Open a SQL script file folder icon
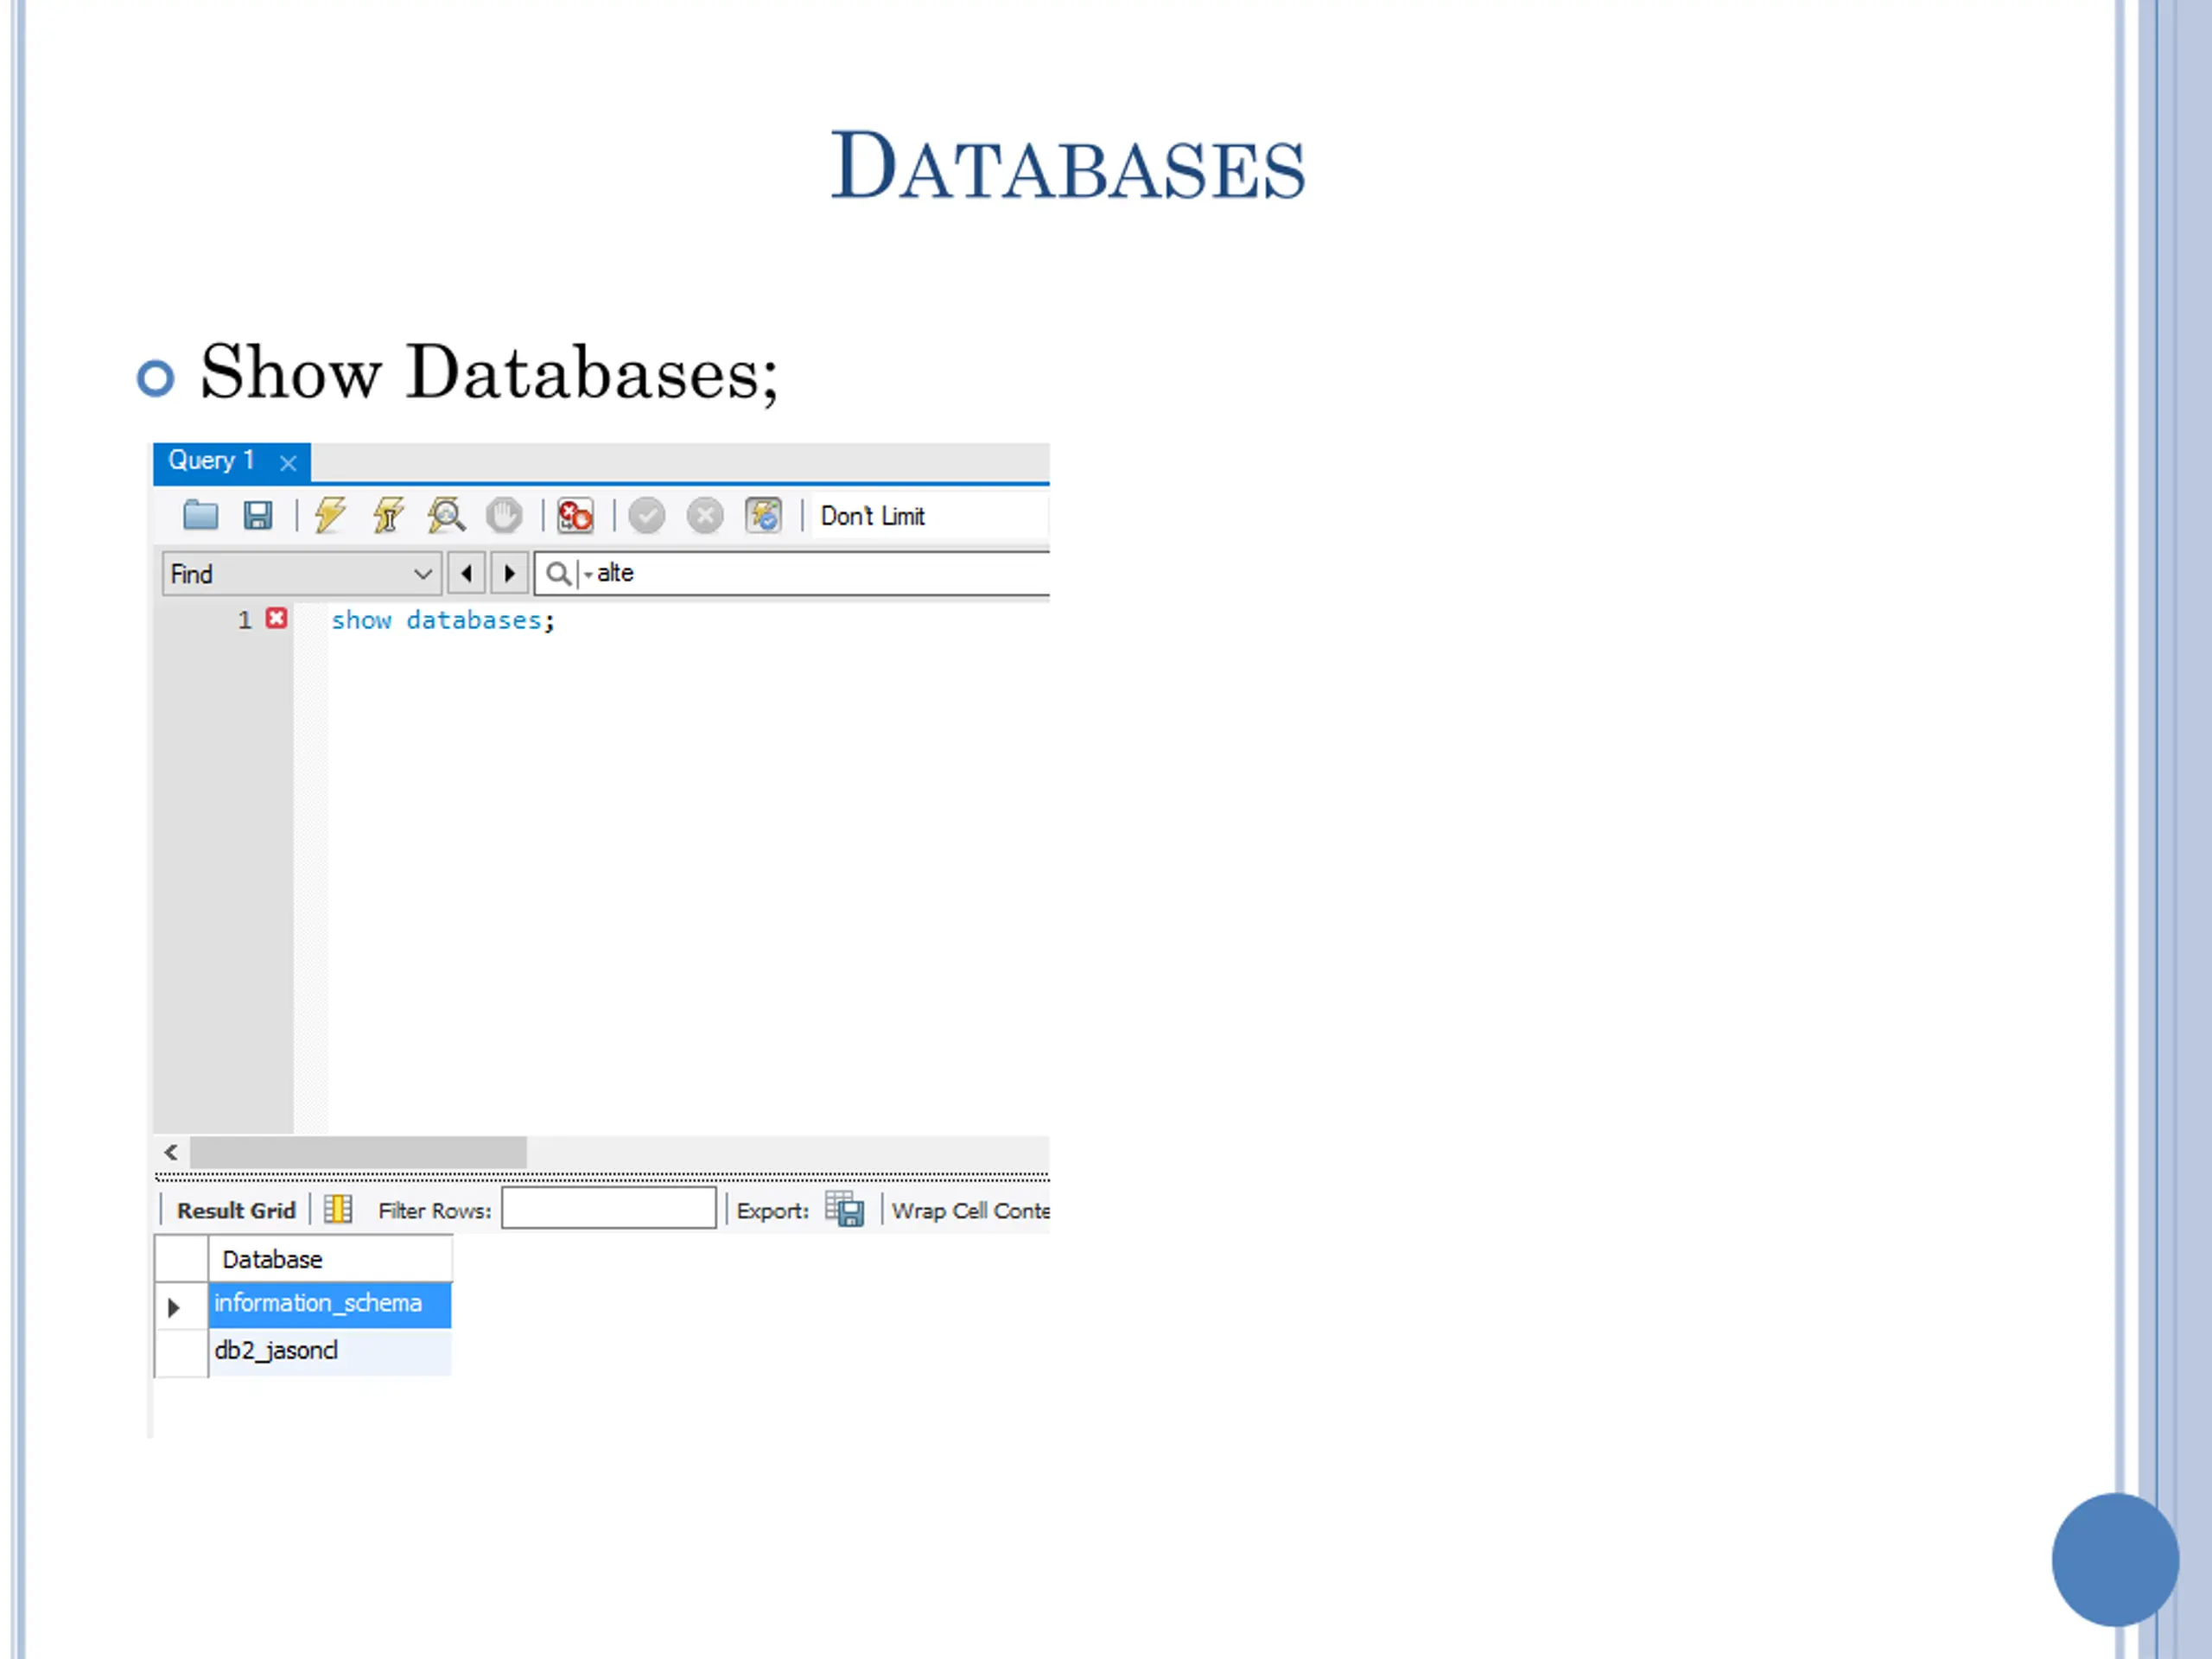 [201, 516]
